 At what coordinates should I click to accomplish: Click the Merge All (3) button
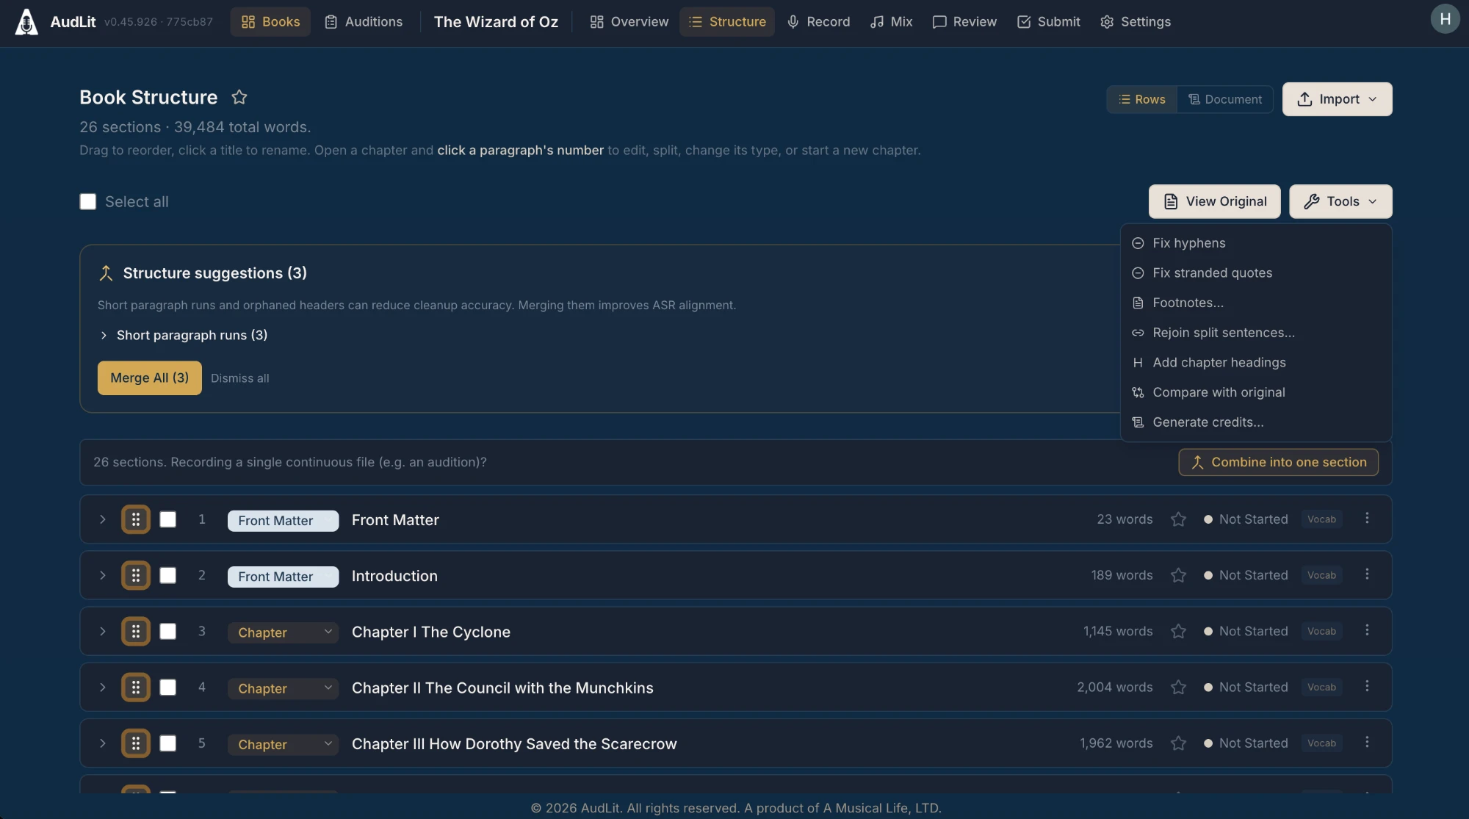pyautogui.click(x=150, y=378)
